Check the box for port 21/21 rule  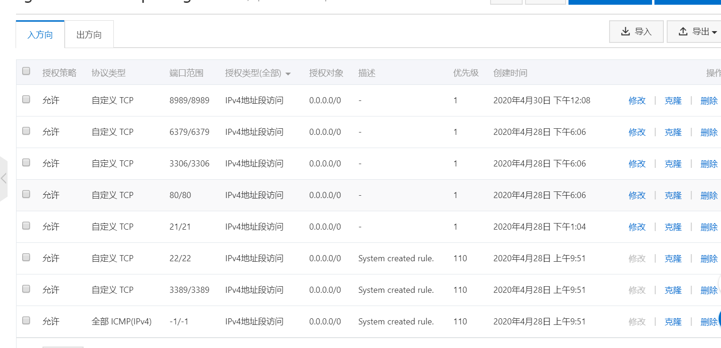coord(26,225)
